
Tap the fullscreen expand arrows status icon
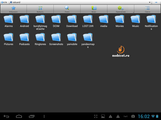tap(96, 116)
